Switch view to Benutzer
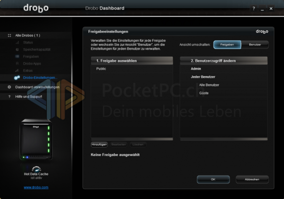This screenshot has height=199, width=284. coord(255,45)
